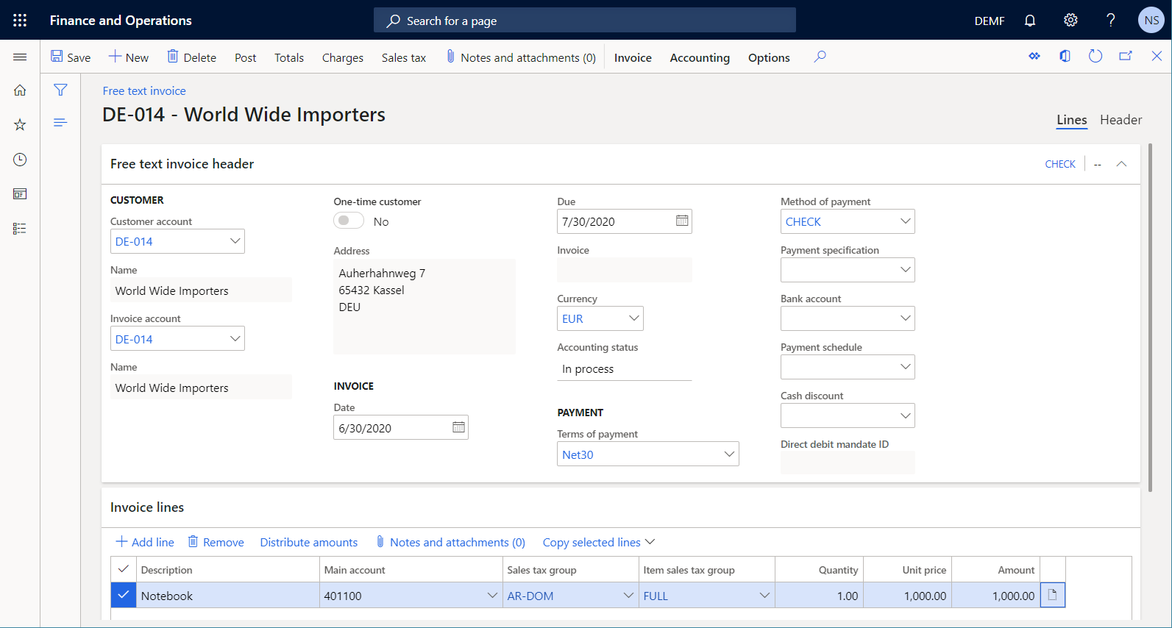Viewport: 1172px width, 628px height.
Task: Open Recent clock icon in sidebar
Action: [20, 160]
